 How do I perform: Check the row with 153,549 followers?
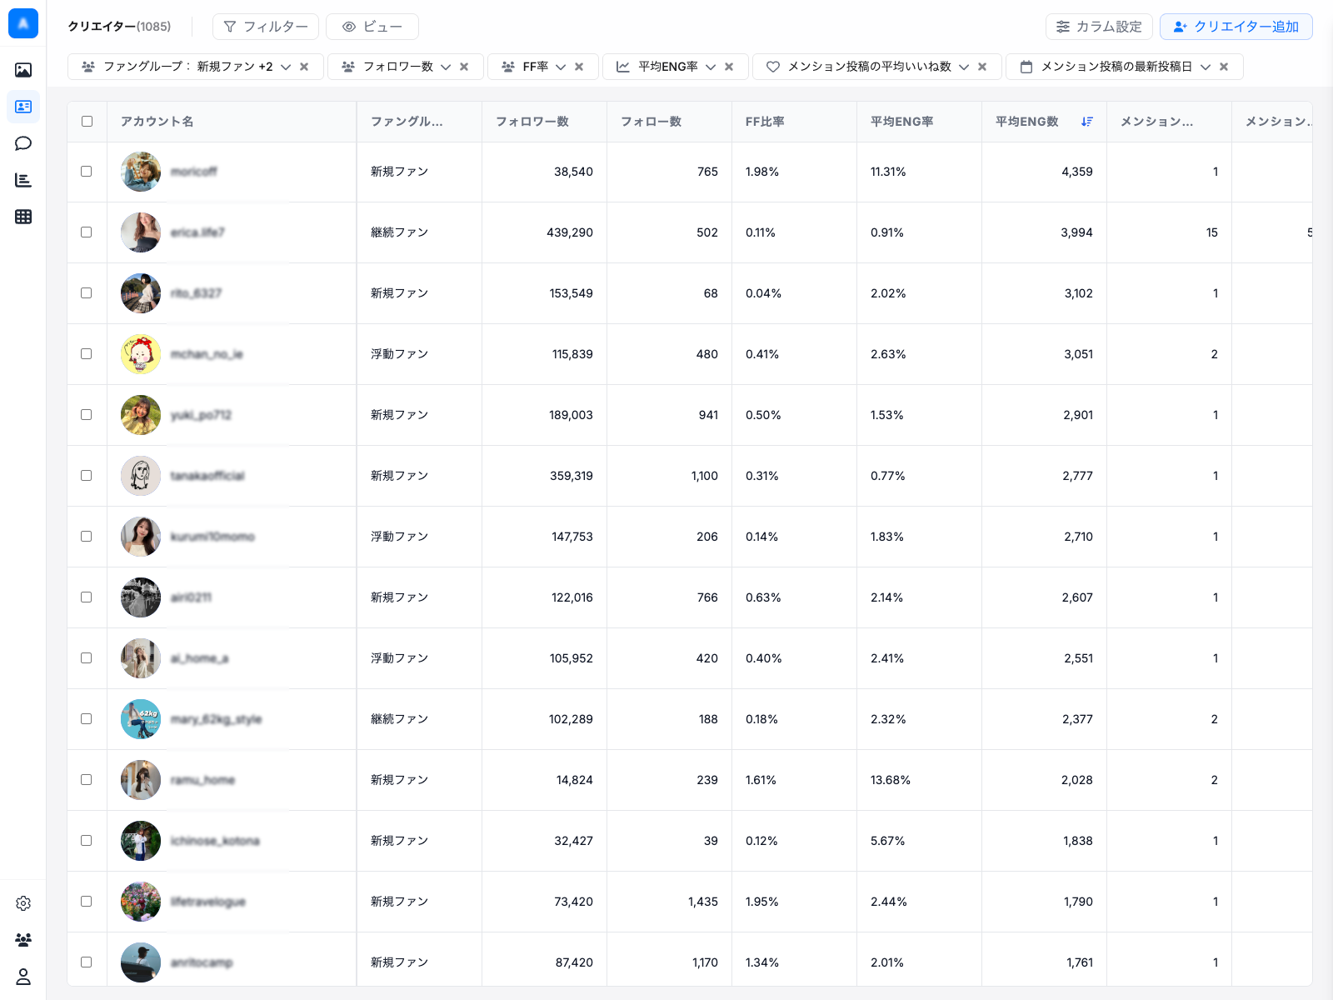(87, 293)
